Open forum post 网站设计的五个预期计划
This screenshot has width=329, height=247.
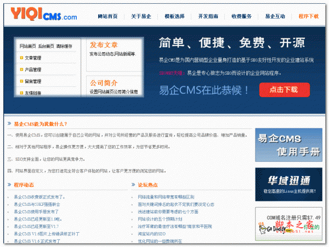[160, 219]
